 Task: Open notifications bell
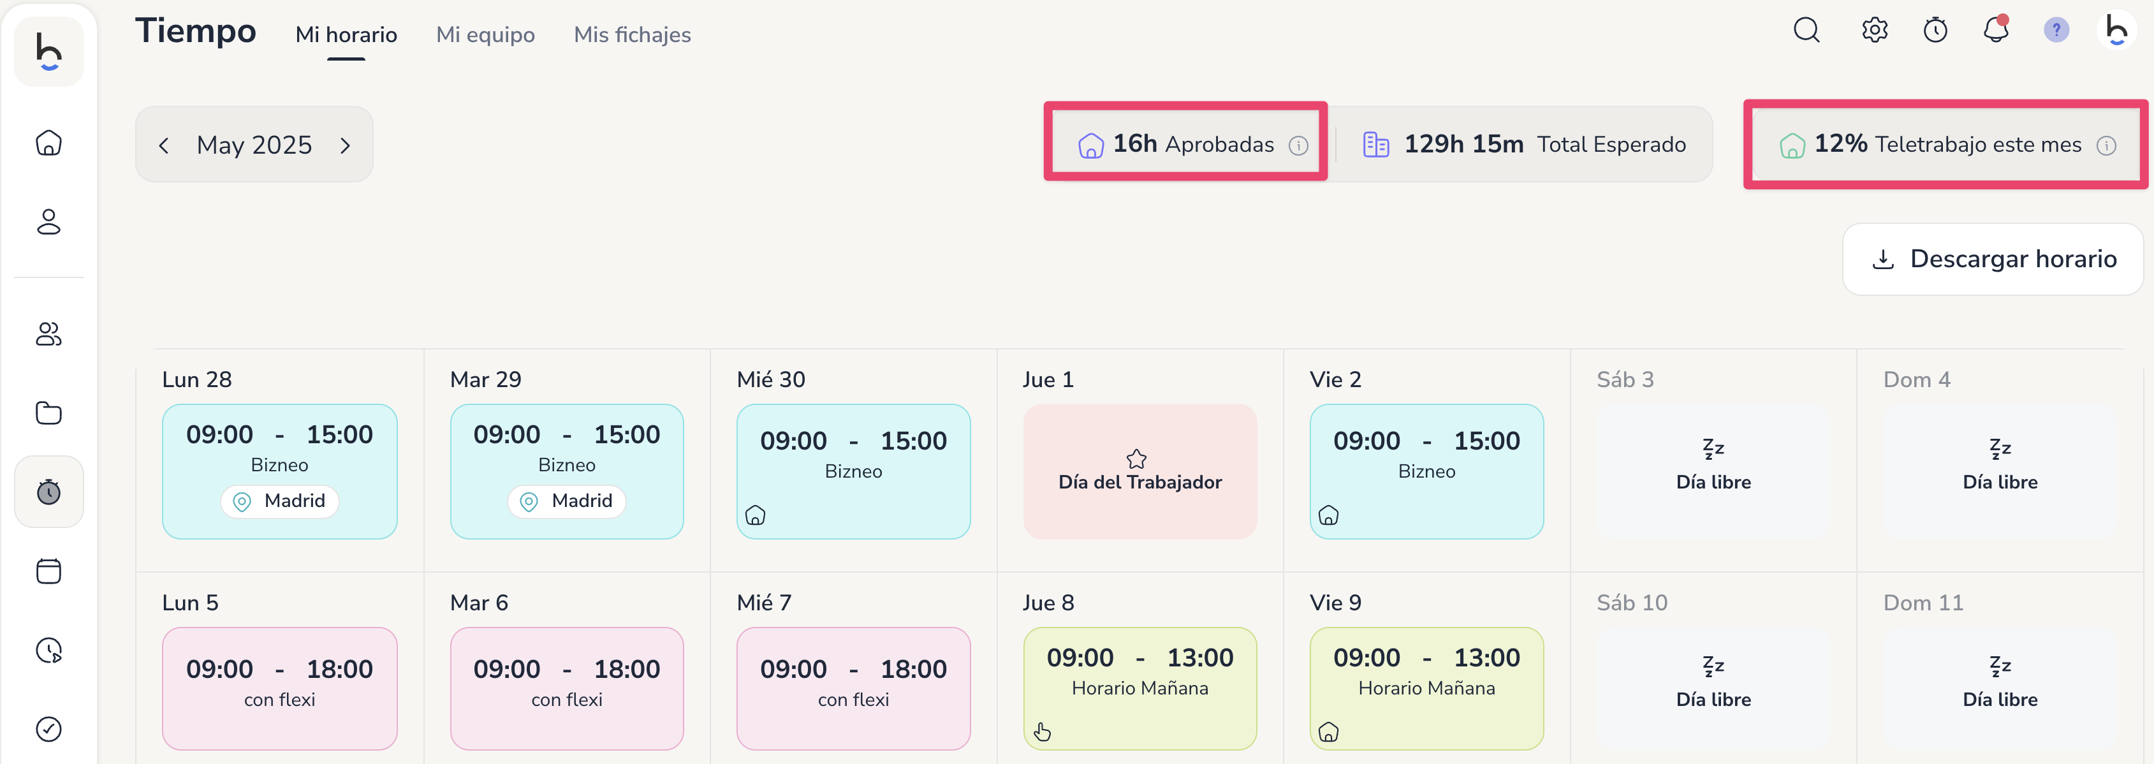pos(1995,31)
